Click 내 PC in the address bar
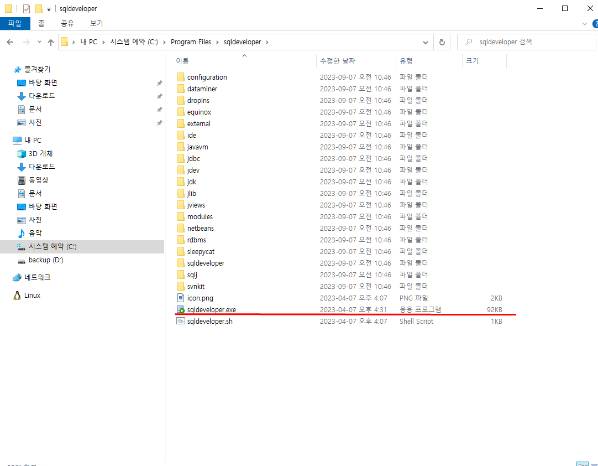The image size is (598, 466). pos(89,42)
